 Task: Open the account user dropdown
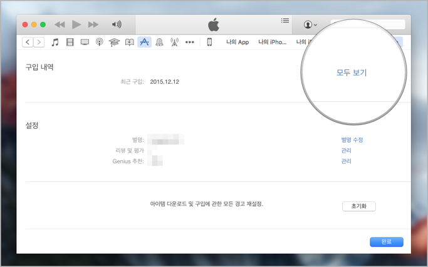pos(310,24)
